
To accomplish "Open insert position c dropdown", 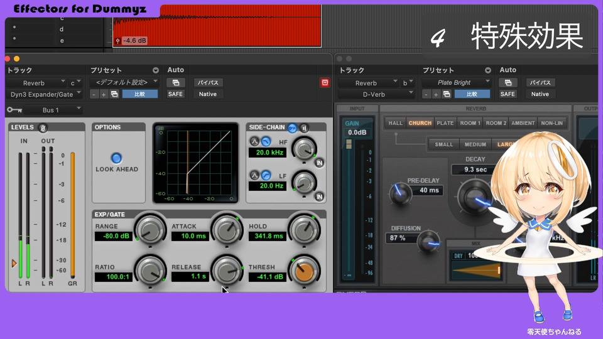I will (x=75, y=83).
